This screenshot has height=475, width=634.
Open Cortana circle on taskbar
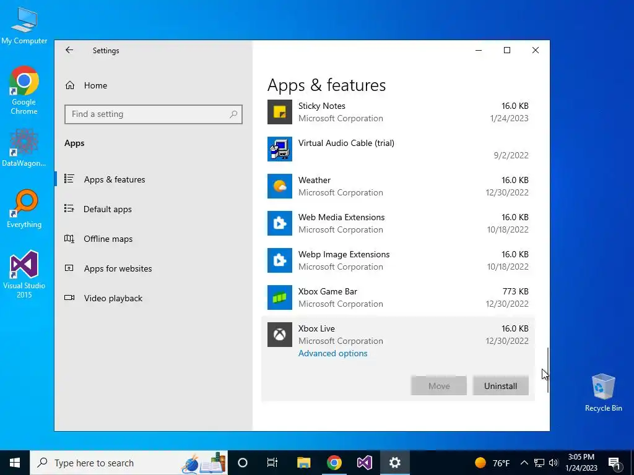tap(243, 463)
